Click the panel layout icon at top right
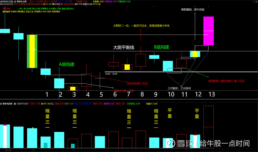258x152 pixels. pyautogui.click(x=255, y=2)
